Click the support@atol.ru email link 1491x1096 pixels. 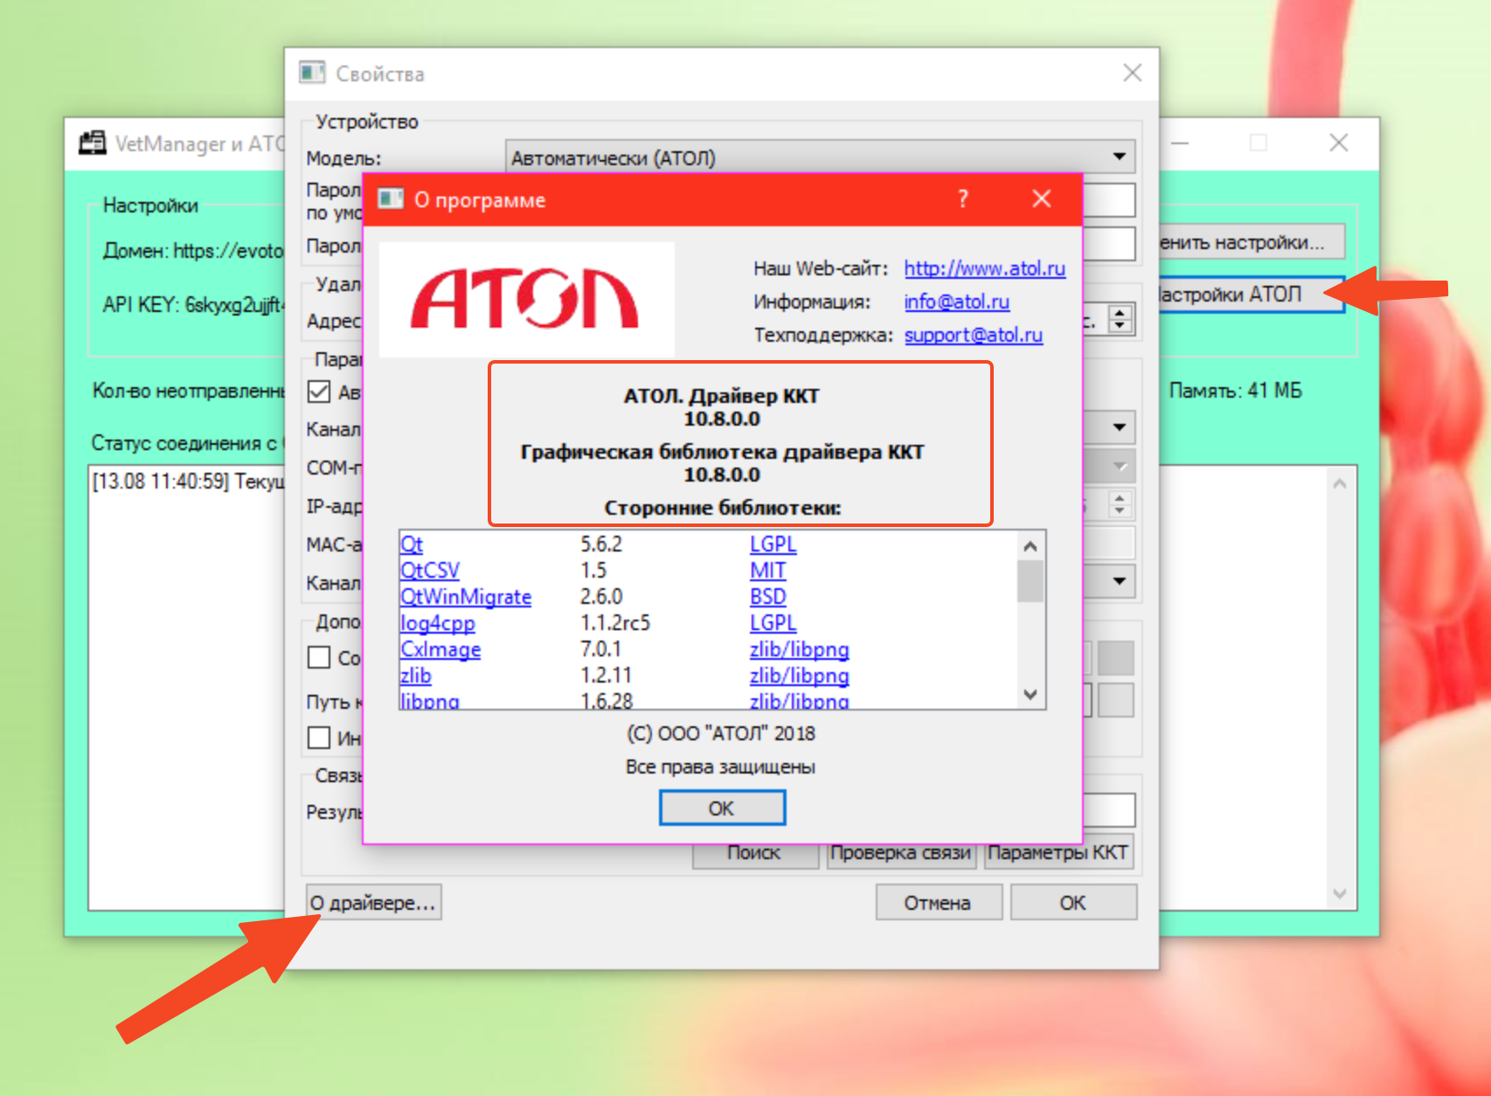(x=974, y=335)
